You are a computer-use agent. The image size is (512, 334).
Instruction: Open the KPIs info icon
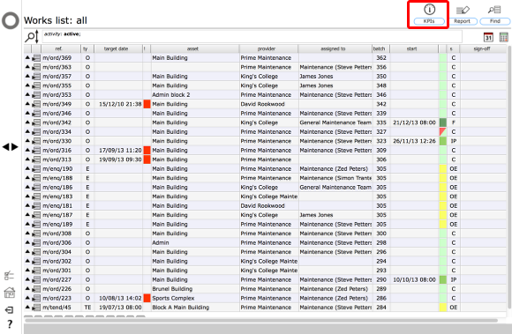(429, 10)
